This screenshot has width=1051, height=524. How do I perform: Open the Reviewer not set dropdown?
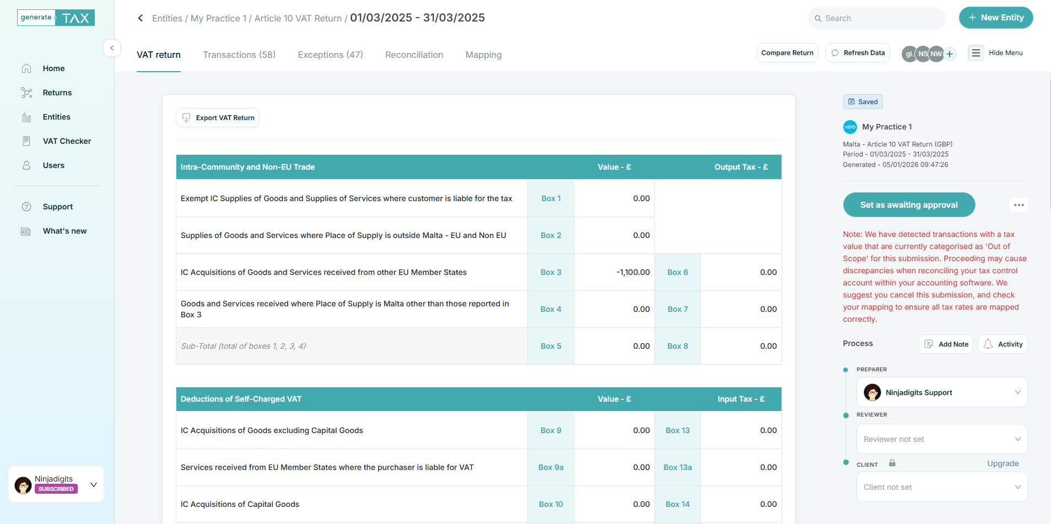(x=941, y=439)
